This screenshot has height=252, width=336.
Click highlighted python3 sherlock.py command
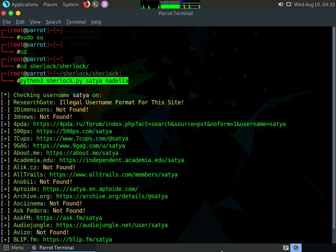(74, 81)
